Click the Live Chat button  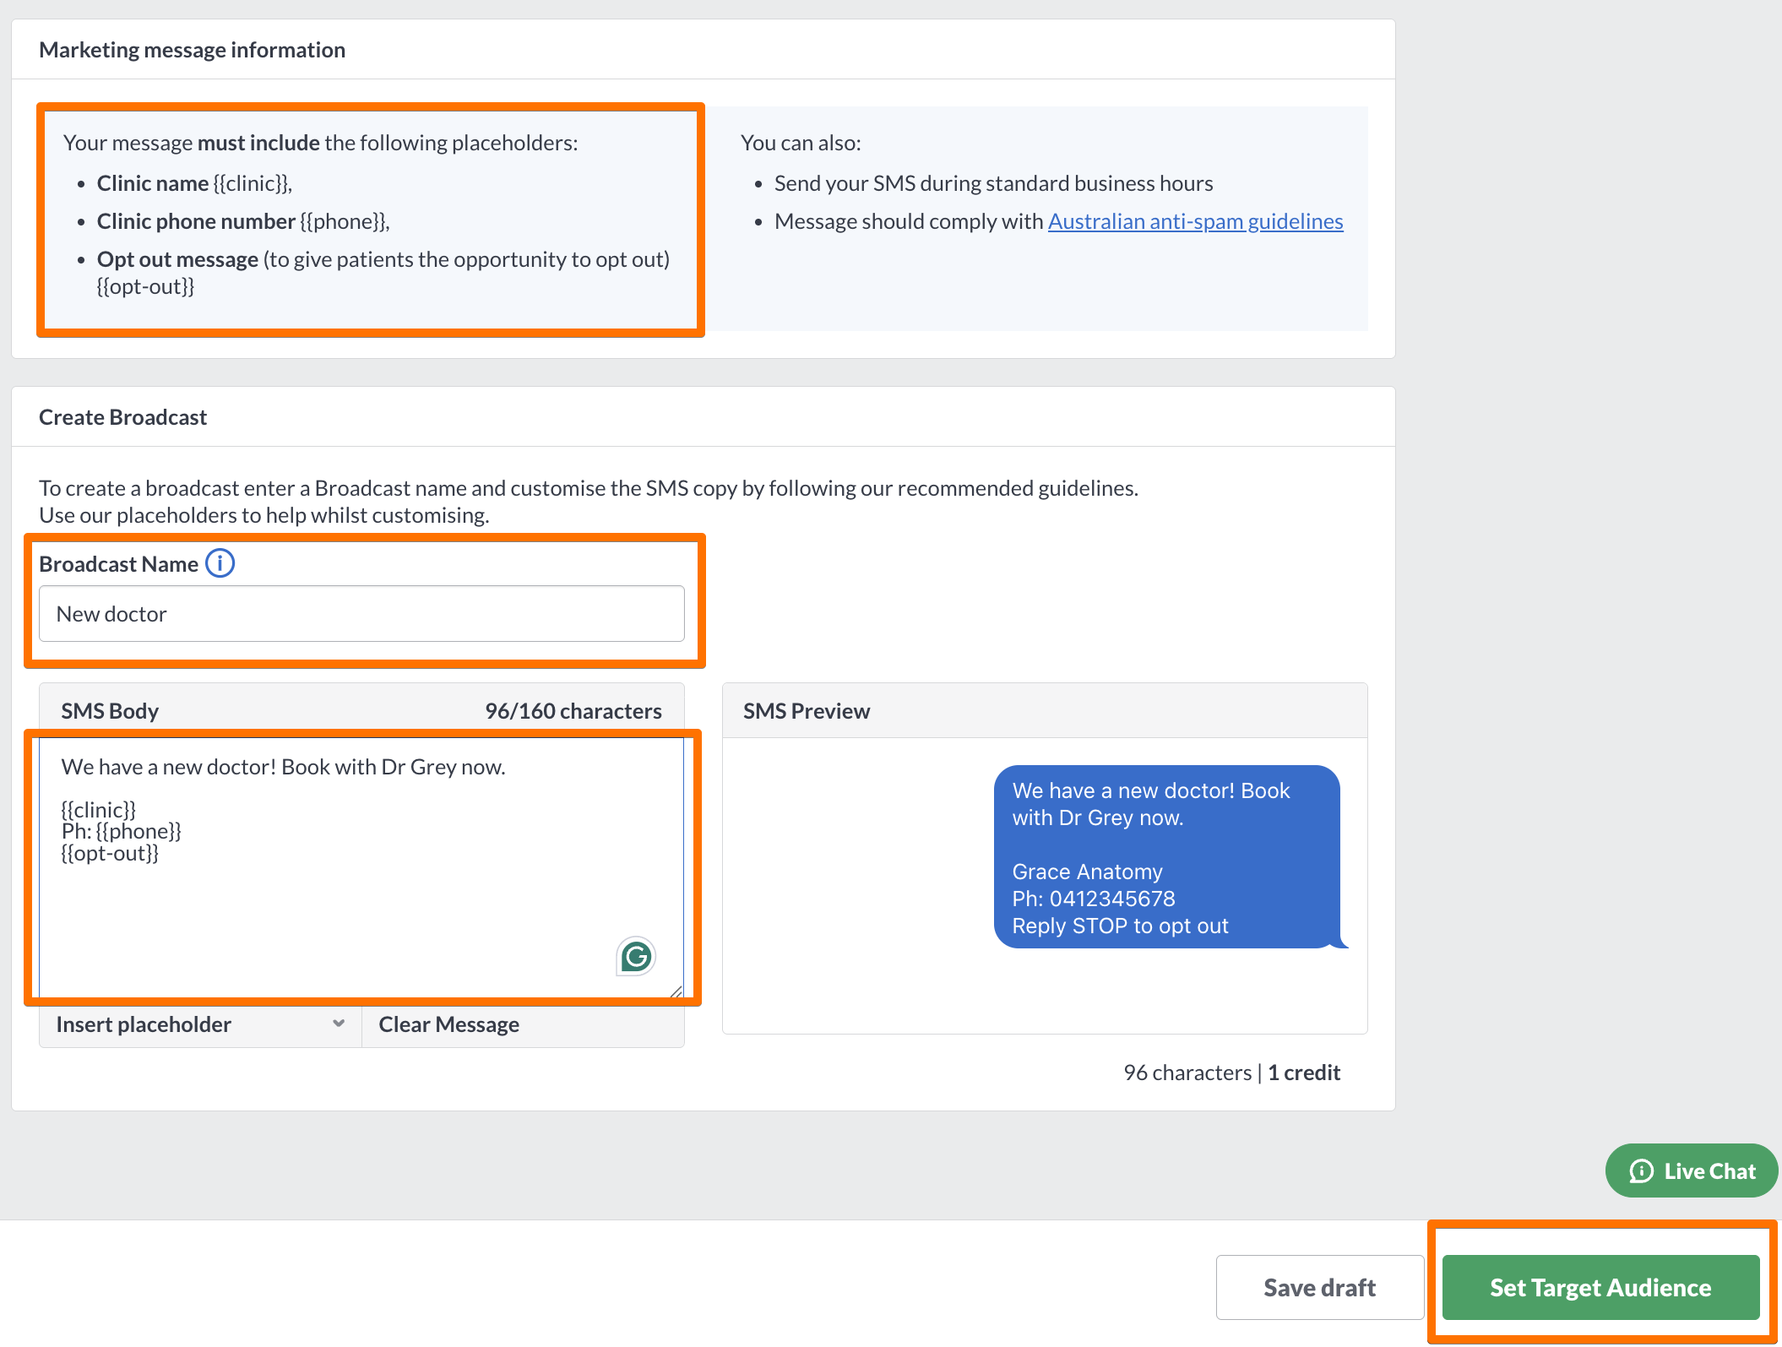pyautogui.click(x=1692, y=1170)
